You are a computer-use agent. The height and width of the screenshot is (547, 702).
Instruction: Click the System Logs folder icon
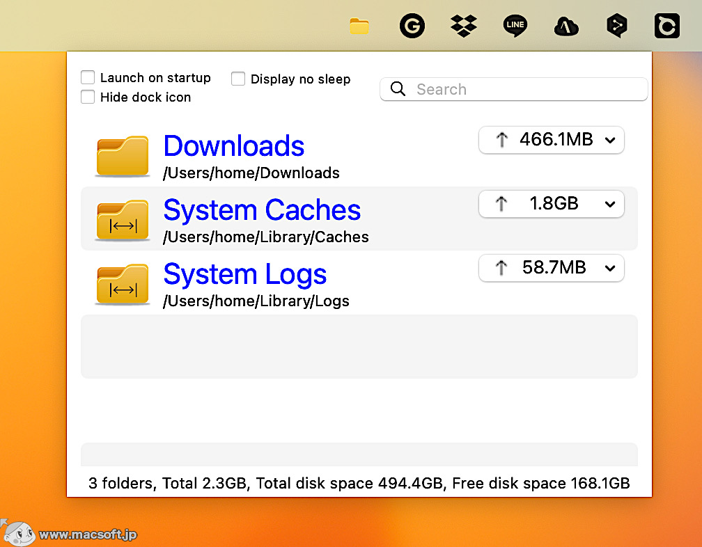[x=123, y=284]
